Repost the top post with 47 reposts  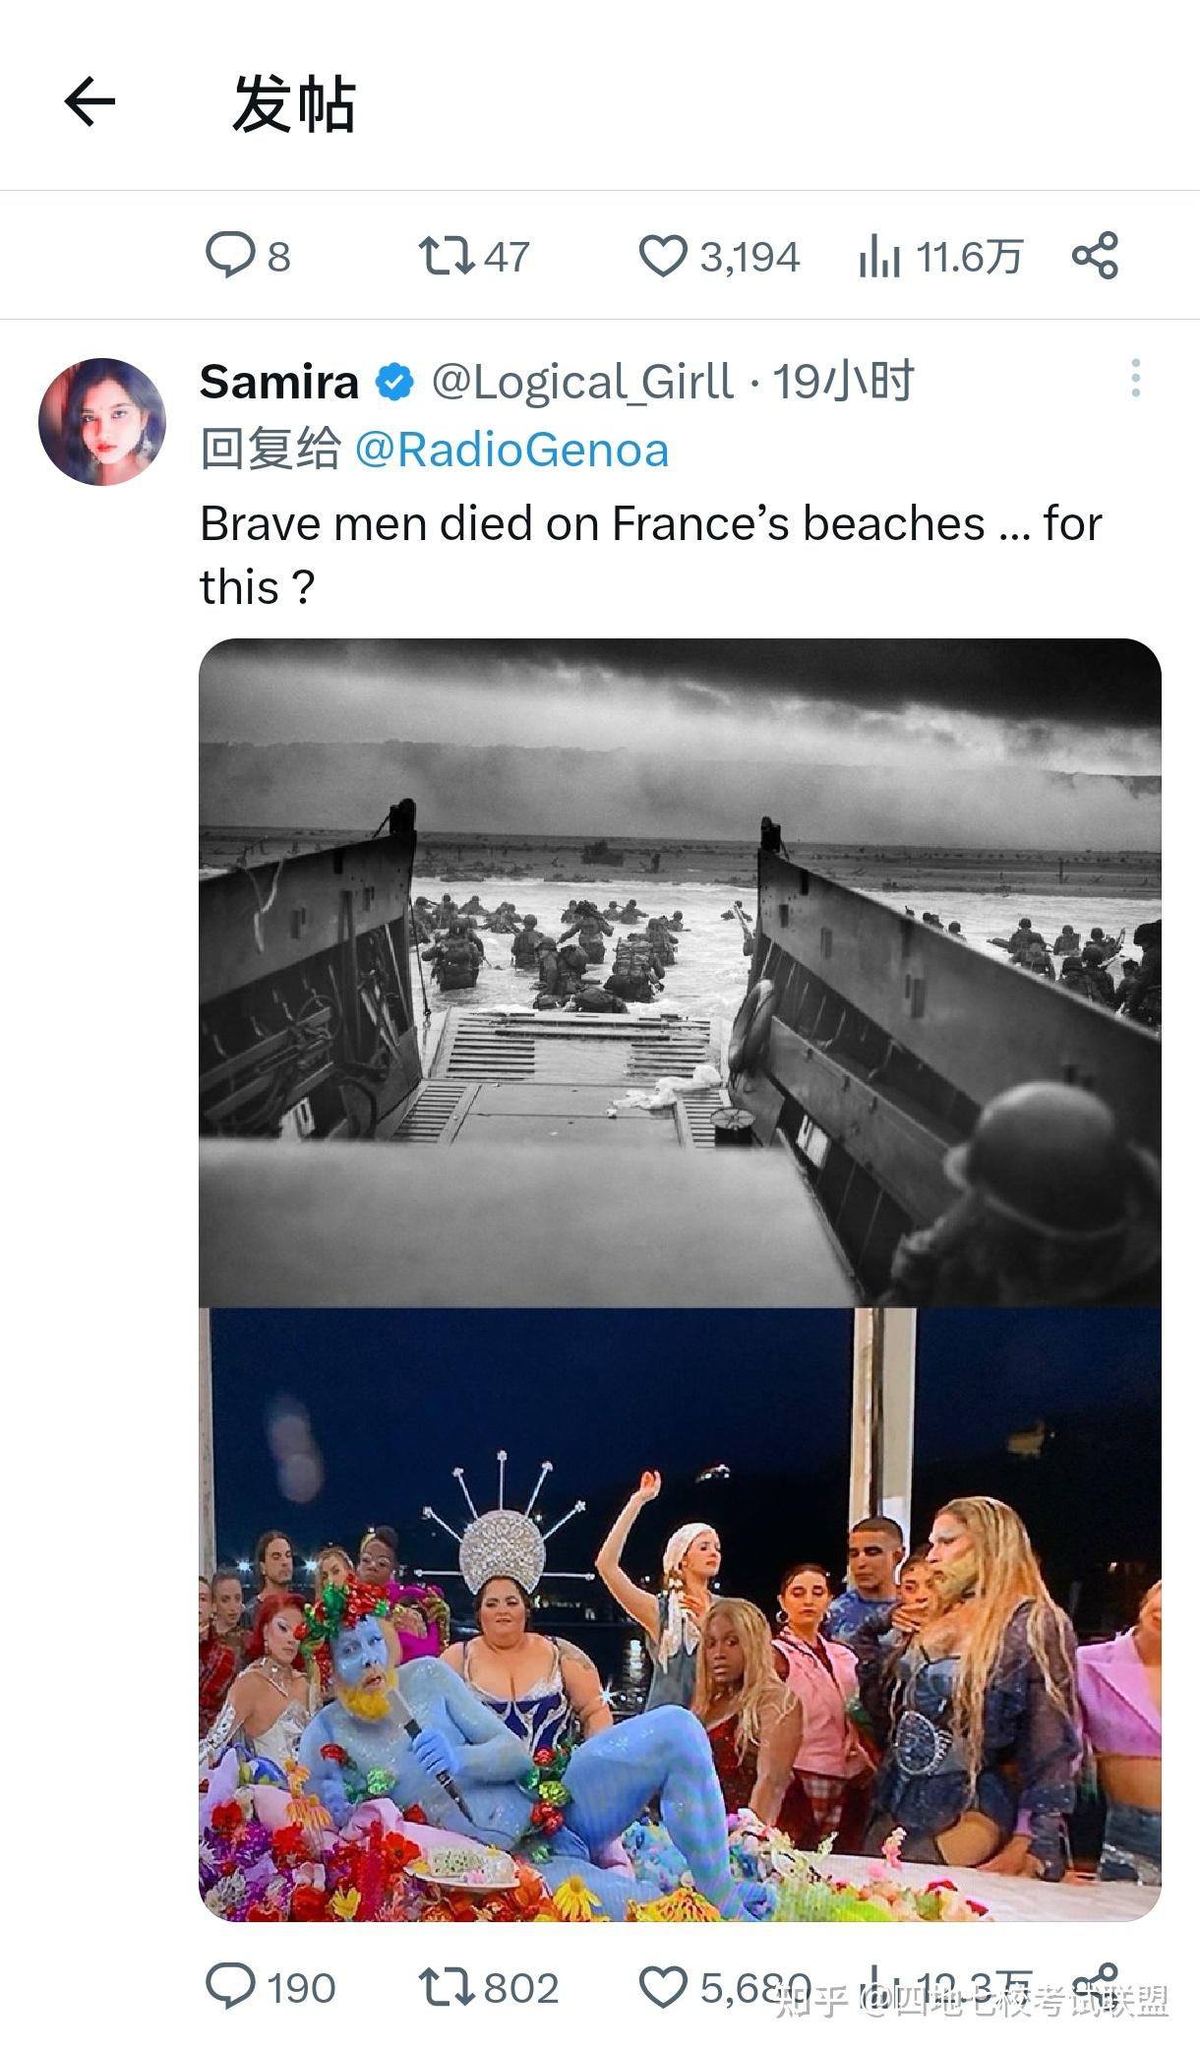(x=474, y=256)
